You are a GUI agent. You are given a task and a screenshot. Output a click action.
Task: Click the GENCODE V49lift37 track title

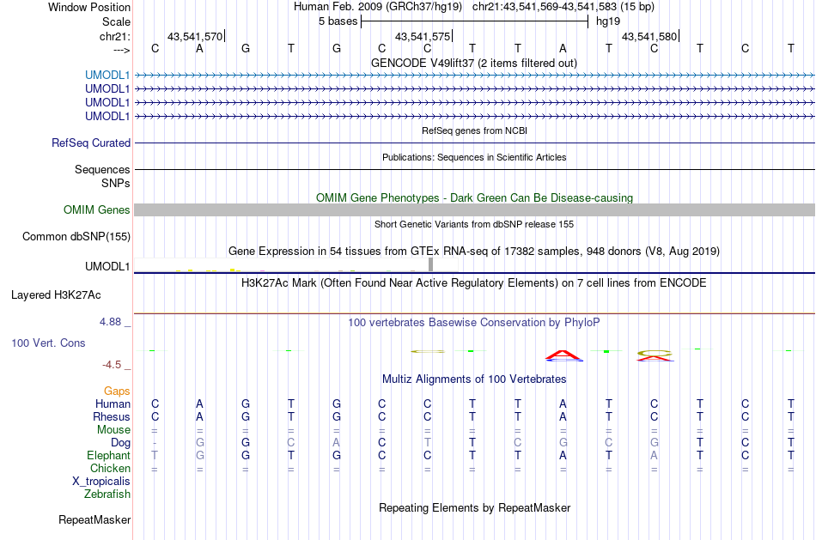pos(473,63)
